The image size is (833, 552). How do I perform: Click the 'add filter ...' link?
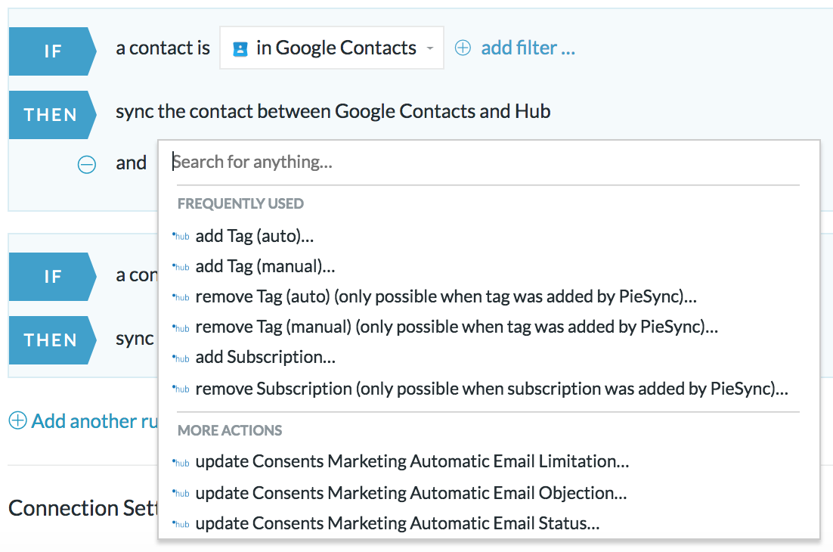point(528,48)
